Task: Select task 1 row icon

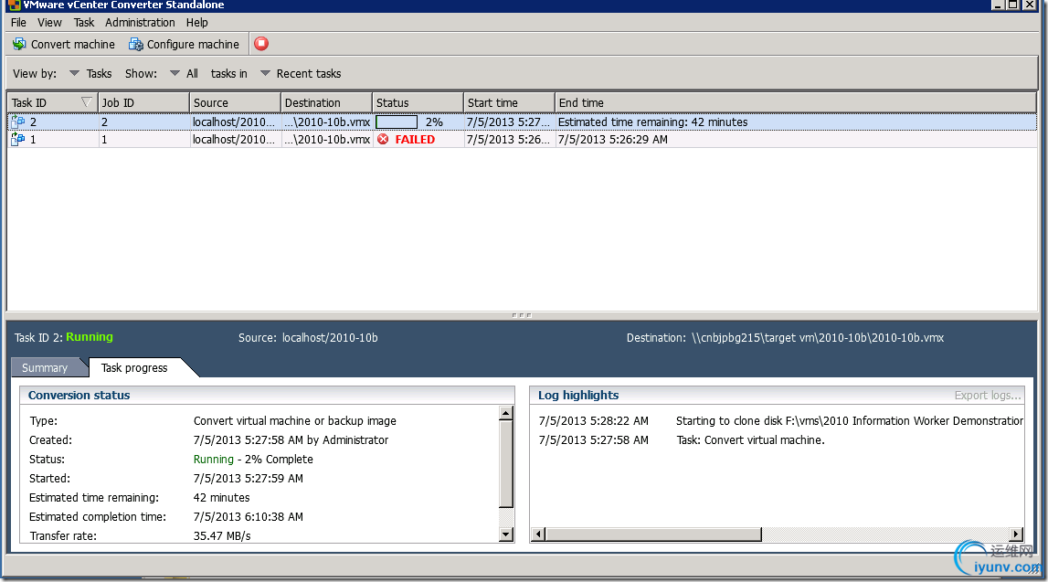Action: pos(18,140)
